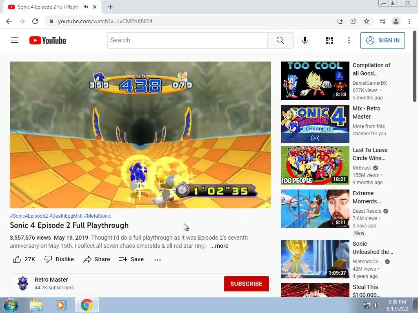The width and height of the screenshot is (418, 313).
Task: Install app using address bar download icon
Action: click(x=340, y=21)
